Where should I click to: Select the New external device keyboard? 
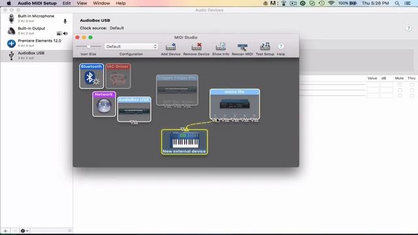tap(184, 142)
